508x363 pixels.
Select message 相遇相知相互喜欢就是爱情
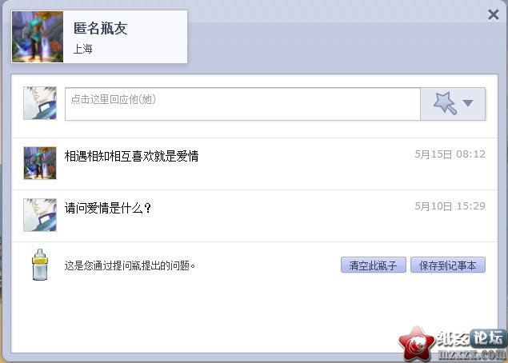131,156
